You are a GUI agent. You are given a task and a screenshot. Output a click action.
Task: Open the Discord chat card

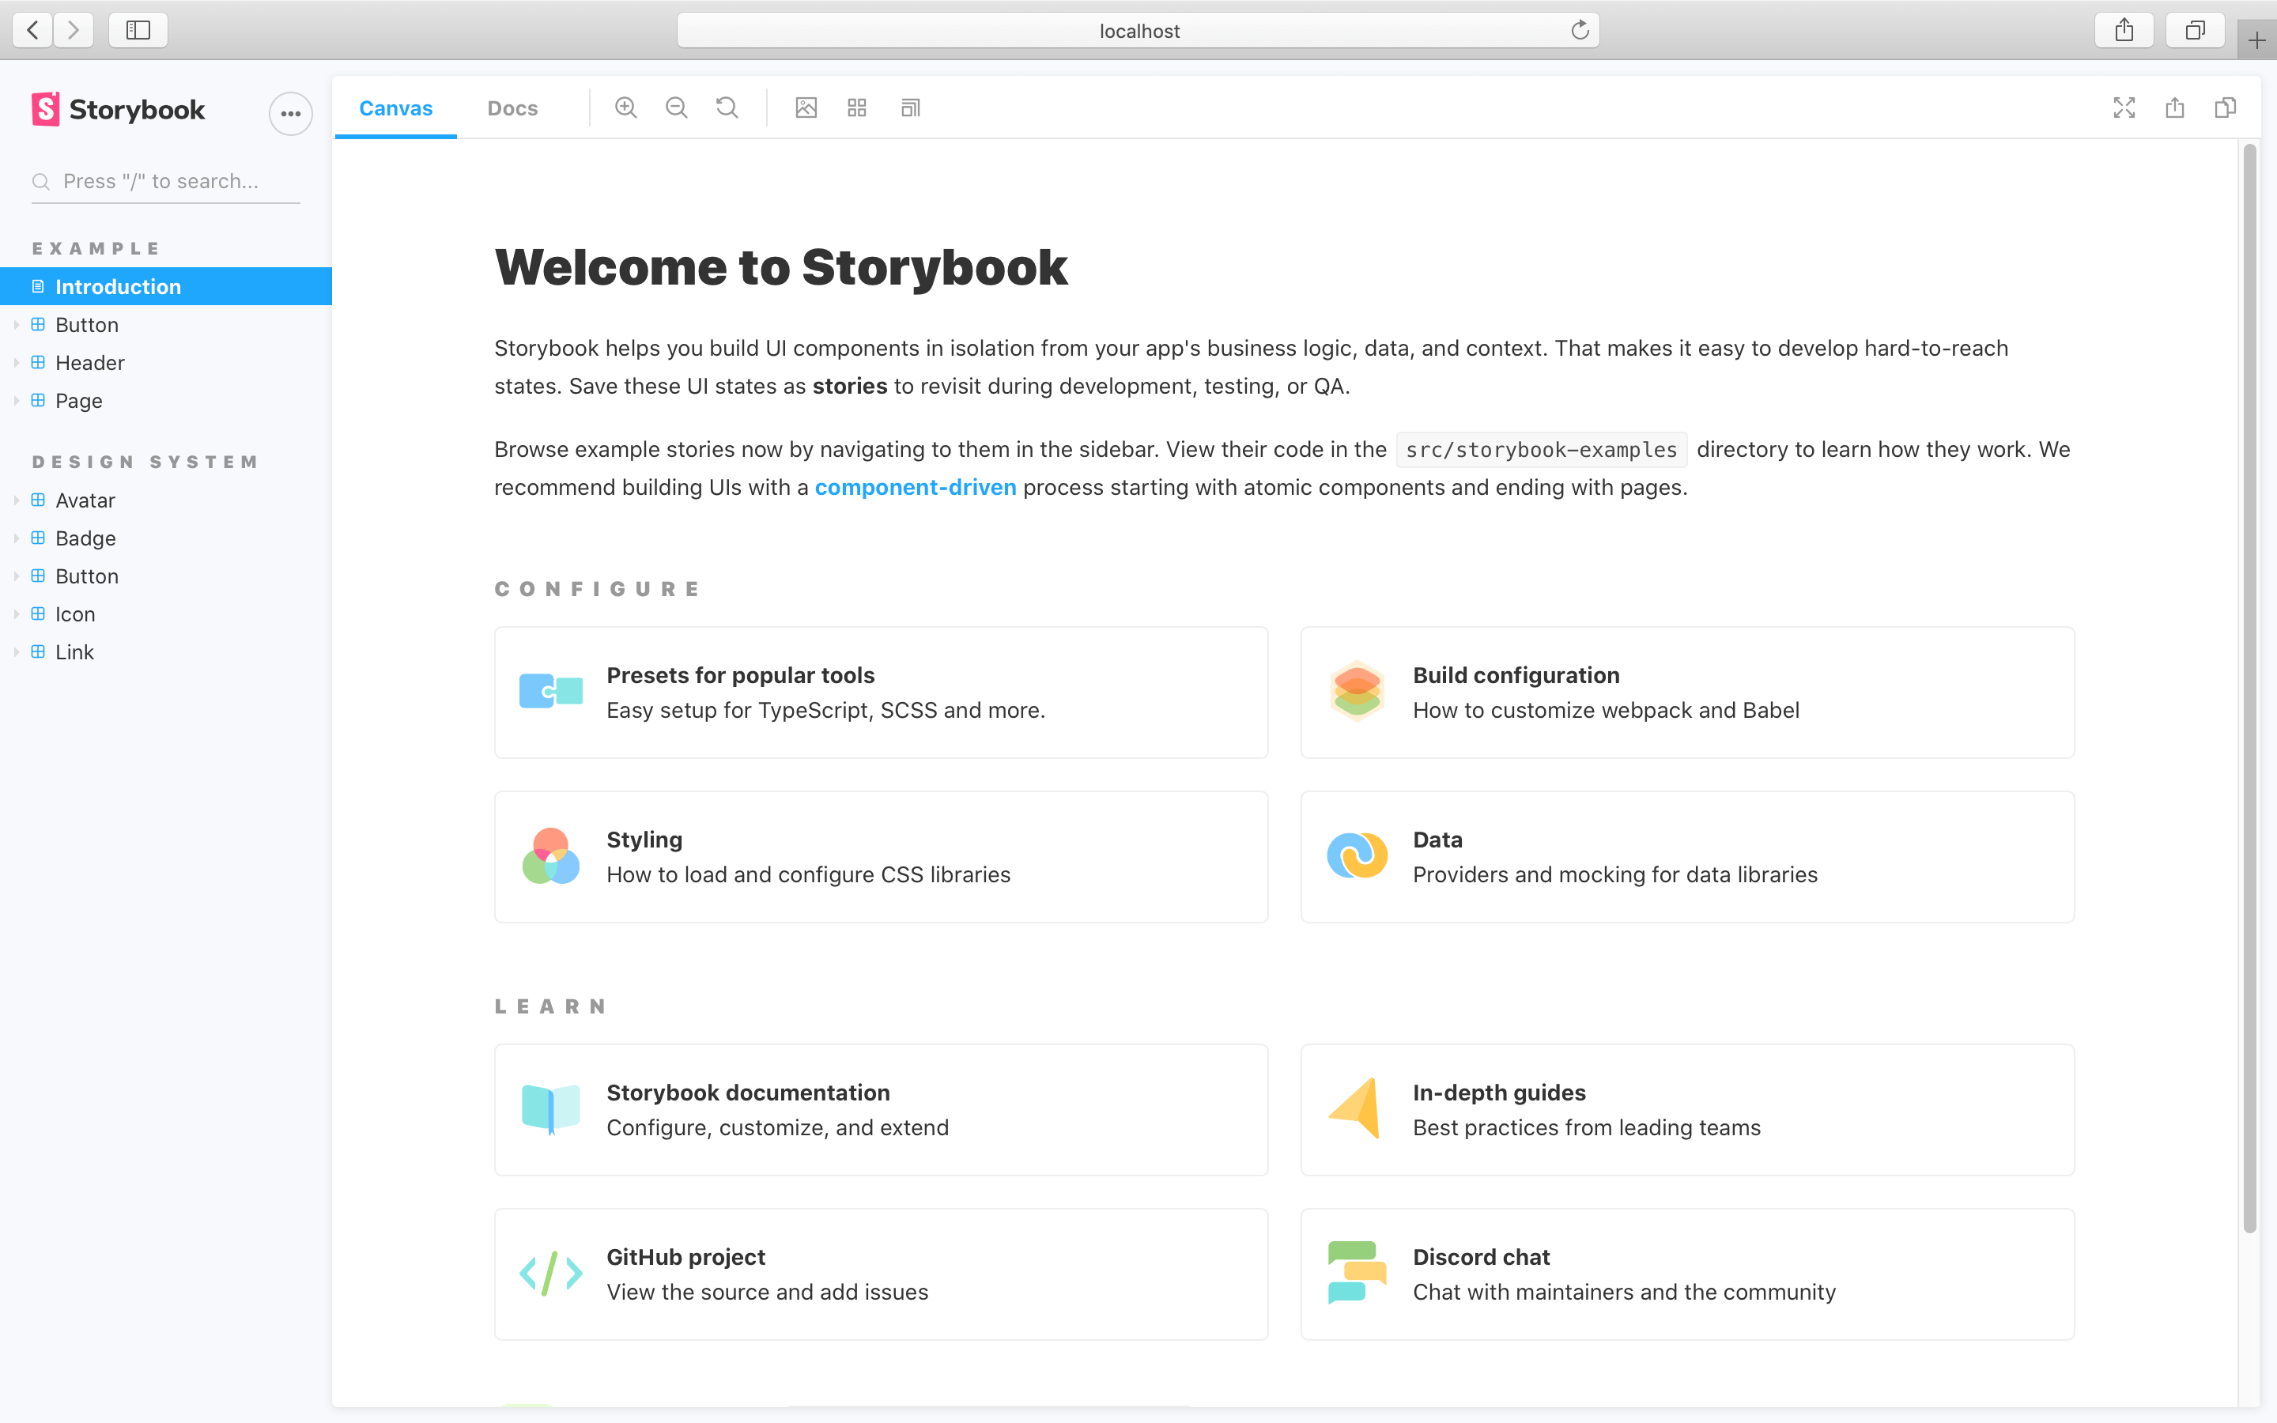coord(1687,1274)
